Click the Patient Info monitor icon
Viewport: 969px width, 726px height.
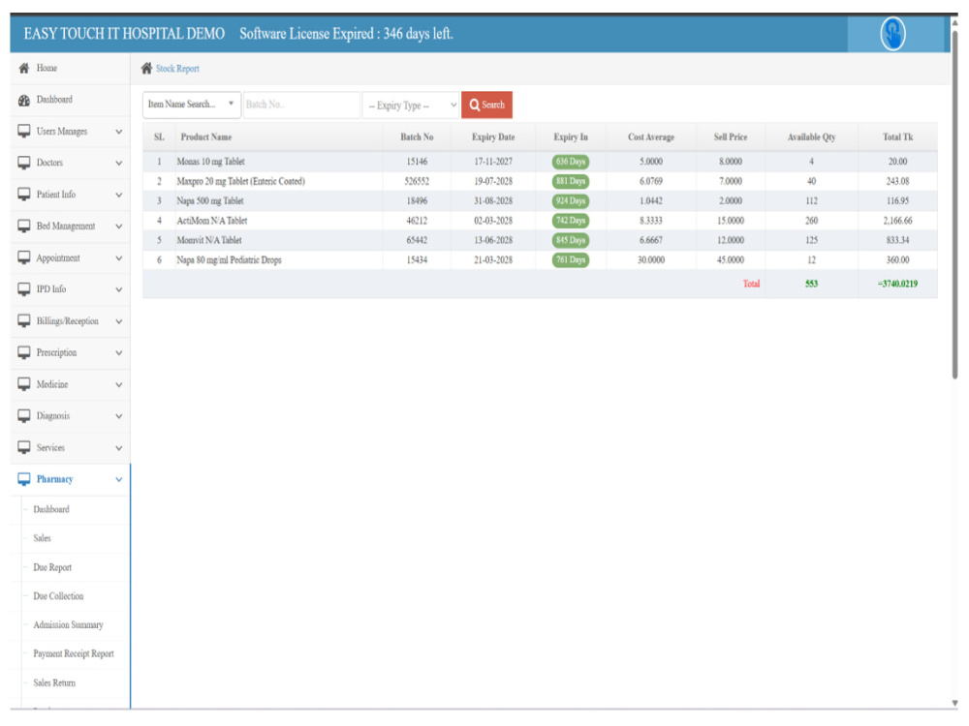click(23, 195)
